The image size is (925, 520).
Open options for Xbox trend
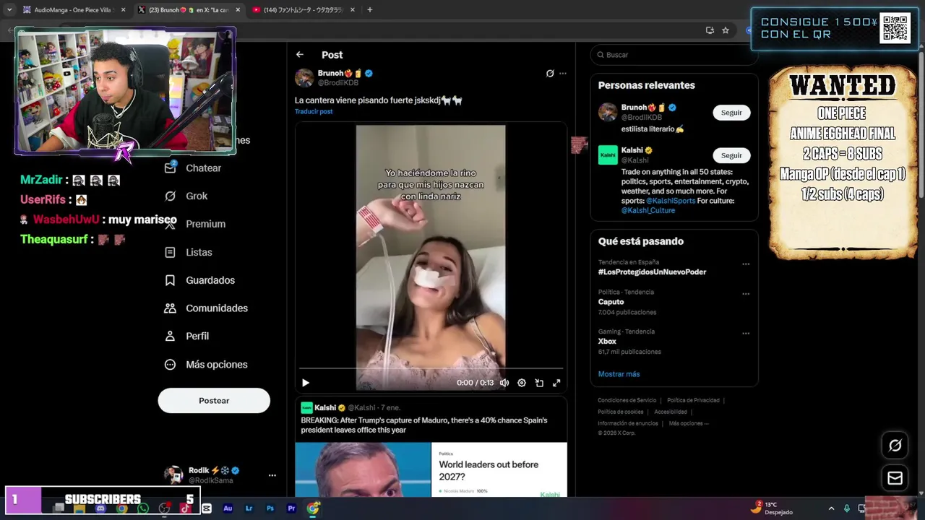point(746,334)
